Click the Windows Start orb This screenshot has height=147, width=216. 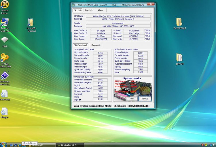[3, 145]
